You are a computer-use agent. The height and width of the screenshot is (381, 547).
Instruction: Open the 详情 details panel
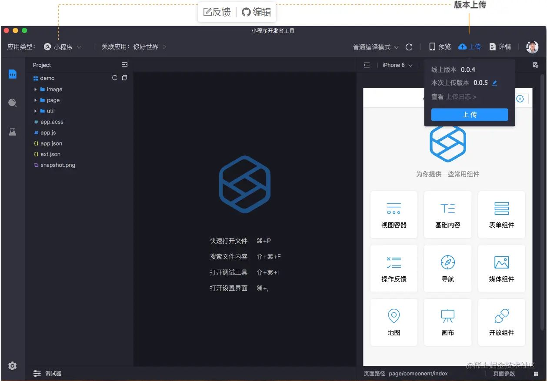(x=500, y=47)
